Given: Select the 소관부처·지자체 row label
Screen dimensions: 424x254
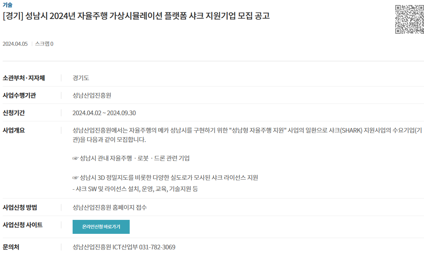Looking at the screenshot, I should tap(24, 78).
